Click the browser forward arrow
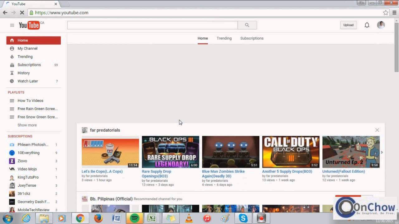Image resolution: width=399 pixels, height=224 pixels. [x=13, y=13]
